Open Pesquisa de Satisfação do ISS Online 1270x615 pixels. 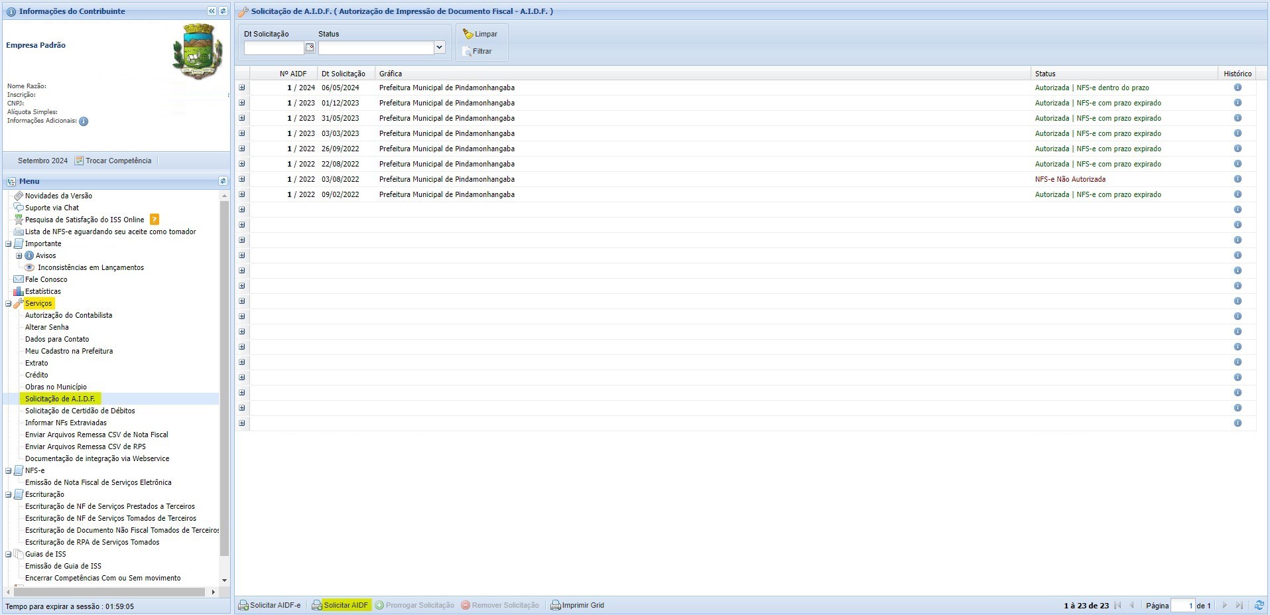[x=84, y=220]
